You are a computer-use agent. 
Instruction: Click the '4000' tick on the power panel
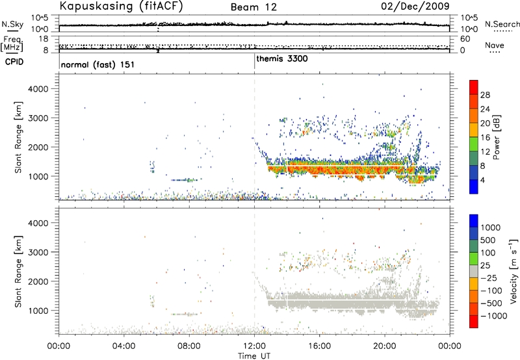pyautogui.click(x=38, y=89)
